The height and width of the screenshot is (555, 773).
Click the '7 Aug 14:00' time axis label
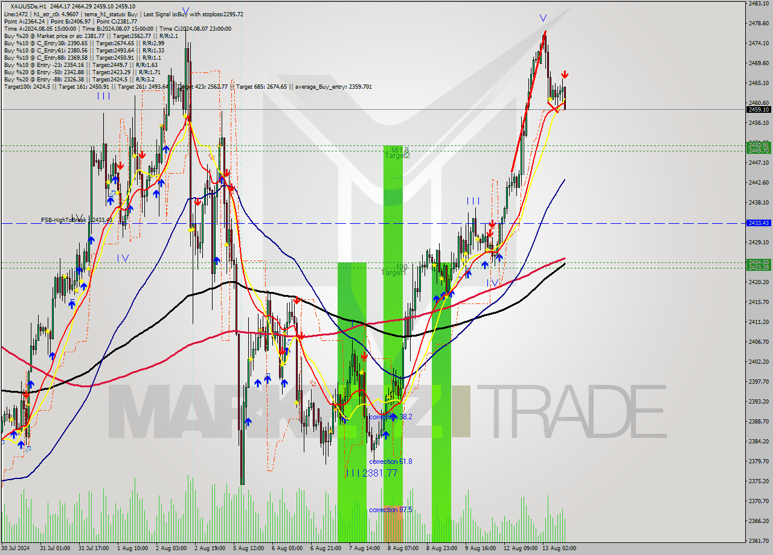click(364, 548)
